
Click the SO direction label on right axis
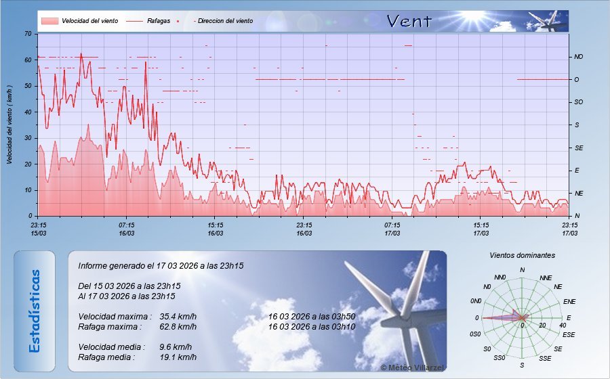(x=578, y=102)
